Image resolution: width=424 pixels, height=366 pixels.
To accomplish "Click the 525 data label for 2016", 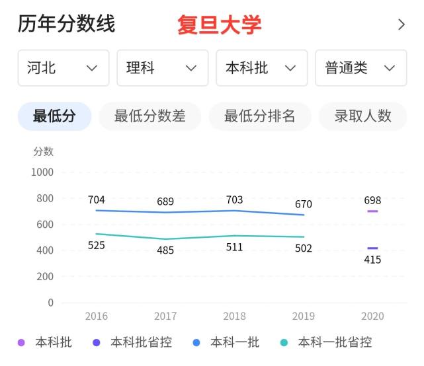I will pos(97,246).
